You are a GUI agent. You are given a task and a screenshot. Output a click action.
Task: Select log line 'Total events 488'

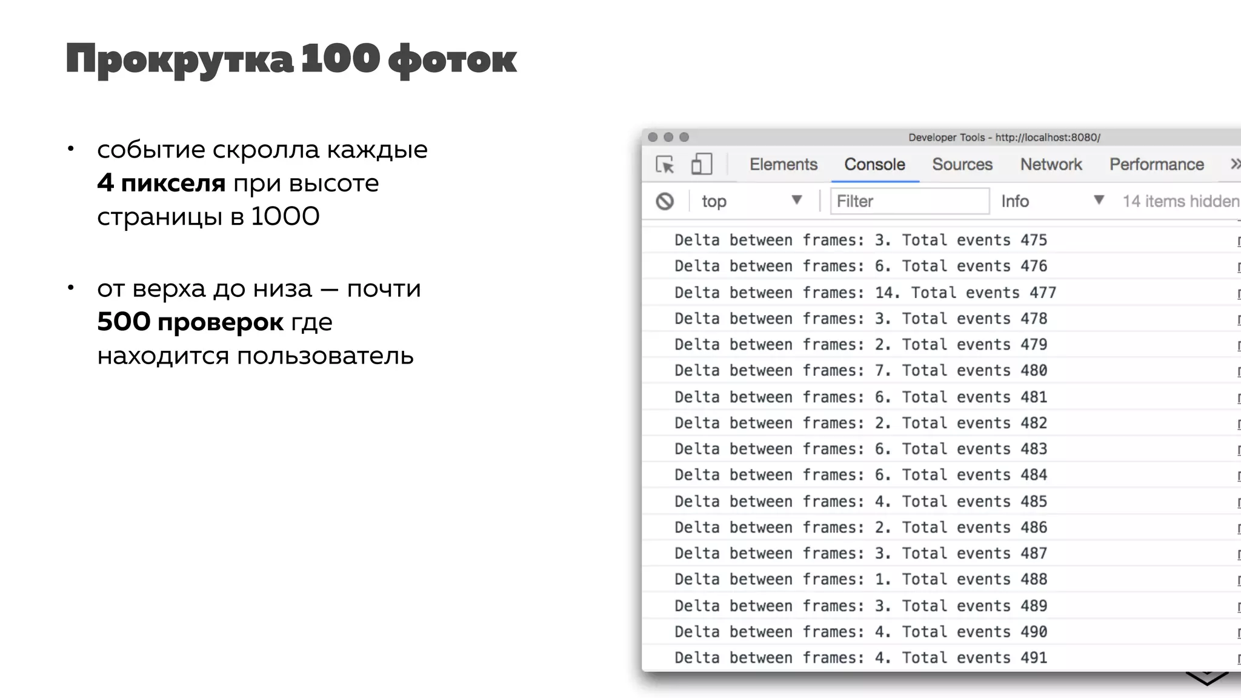[941, 579]
